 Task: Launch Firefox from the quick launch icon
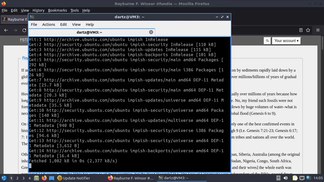coord(44,178)
